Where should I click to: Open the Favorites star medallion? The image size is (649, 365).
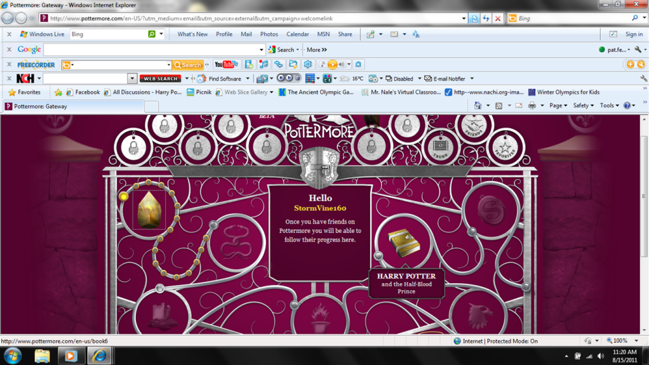pos(505,147)
